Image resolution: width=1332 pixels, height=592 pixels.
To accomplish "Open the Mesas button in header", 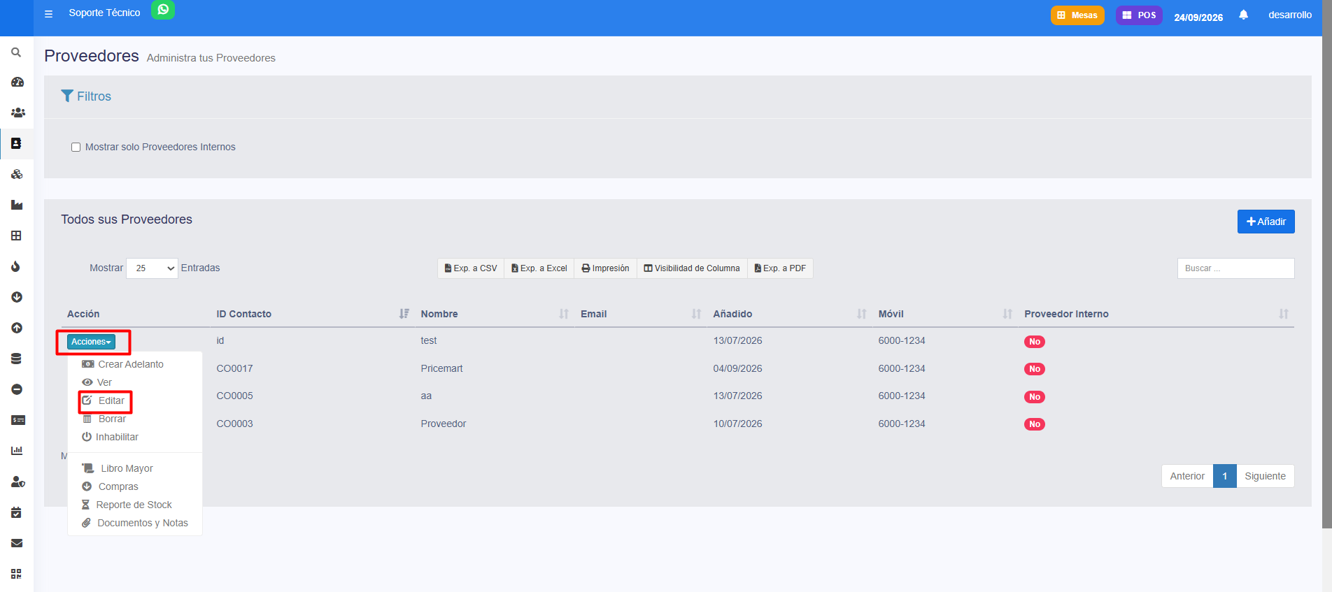I will point(1077,15).
